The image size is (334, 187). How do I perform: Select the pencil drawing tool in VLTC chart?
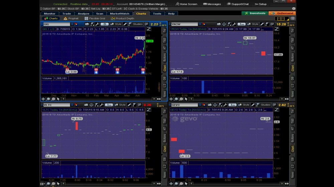coord(129,105)
